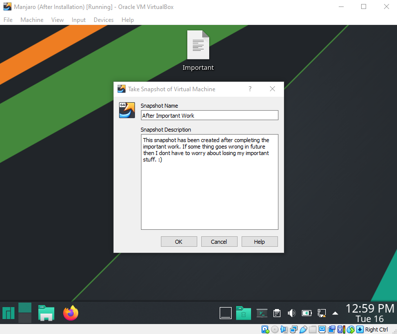Screen dimensions: 397x334
Task: Open the Manjaro application launcher
Action: [8, 313]
